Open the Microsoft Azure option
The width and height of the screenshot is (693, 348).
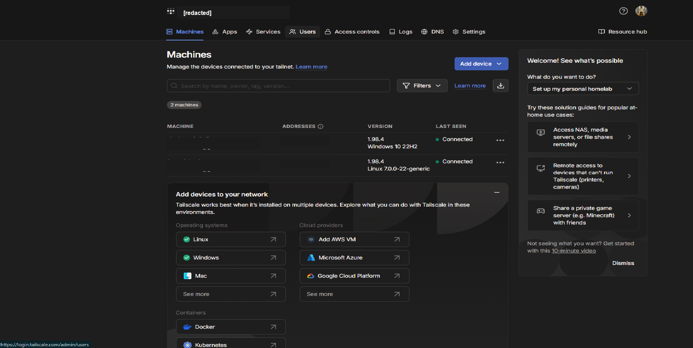click(x=354, y=258)
